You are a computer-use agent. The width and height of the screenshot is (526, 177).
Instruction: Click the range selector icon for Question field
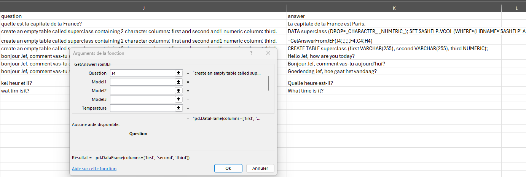tap(178, 73)
